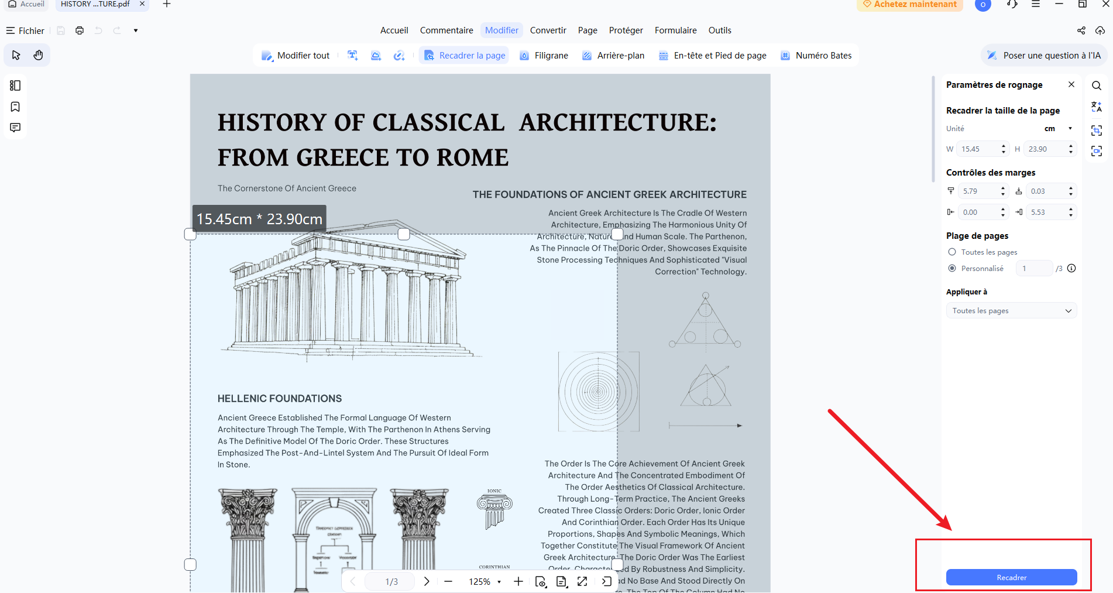Open the bookmarks sidebar icon
Viewport: 1113px width, 593px height.
15,107
